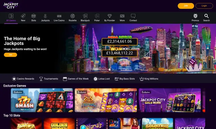Viewport: 216px width, 129px height.
Task: Click the Big Bass Slots icon
Action: [116, 79]
